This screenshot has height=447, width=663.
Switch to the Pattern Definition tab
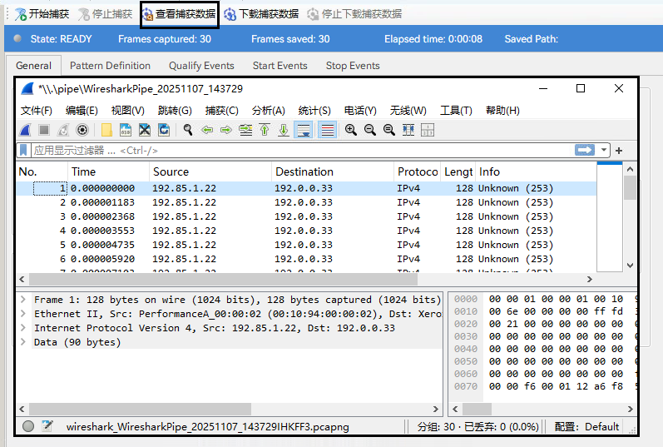click(x=110, y=66)
